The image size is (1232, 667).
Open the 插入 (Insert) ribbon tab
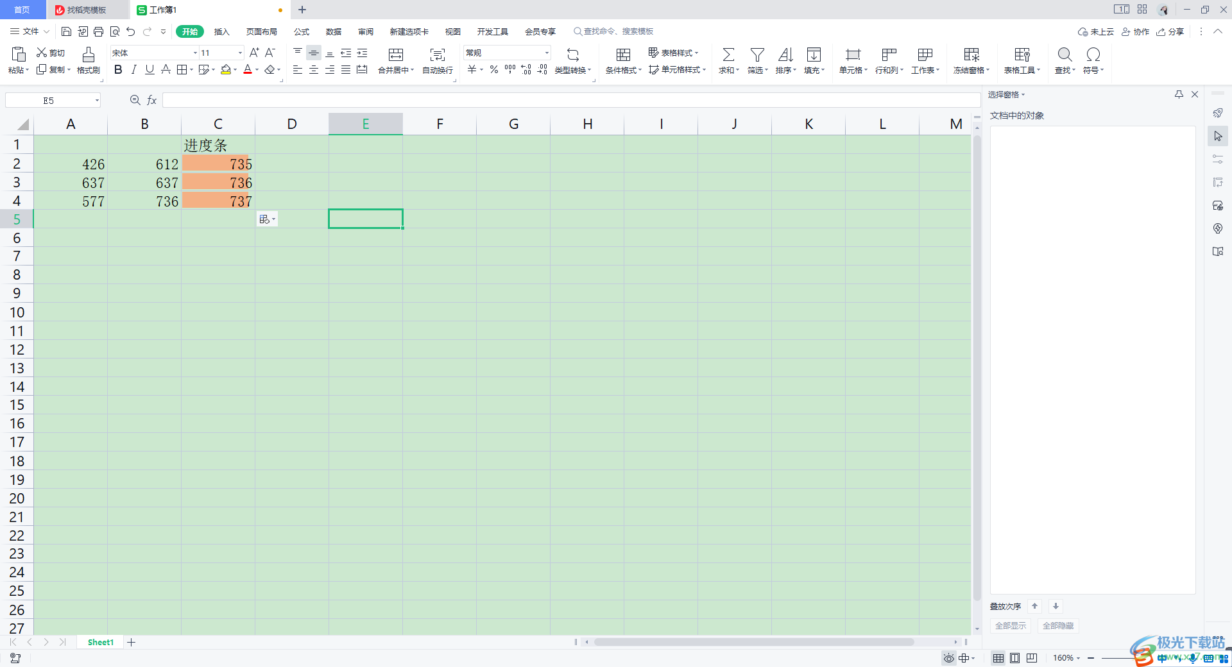click(x=221, y=31)
